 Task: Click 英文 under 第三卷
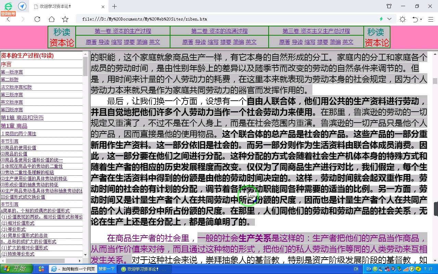(348, 42)
